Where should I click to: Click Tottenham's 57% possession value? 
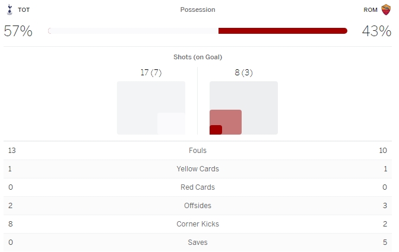coord(18,31)
